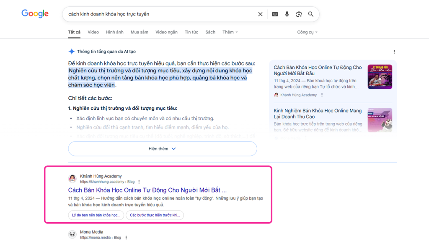Click the 'Các bước thực hiện trước khi...' chip

[155, 215]
